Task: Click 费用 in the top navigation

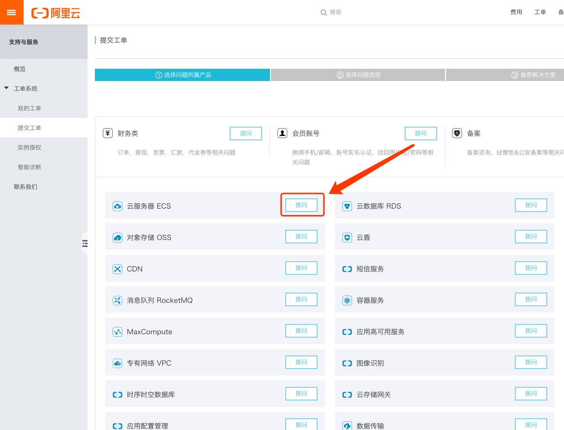Action: point(516,12)
